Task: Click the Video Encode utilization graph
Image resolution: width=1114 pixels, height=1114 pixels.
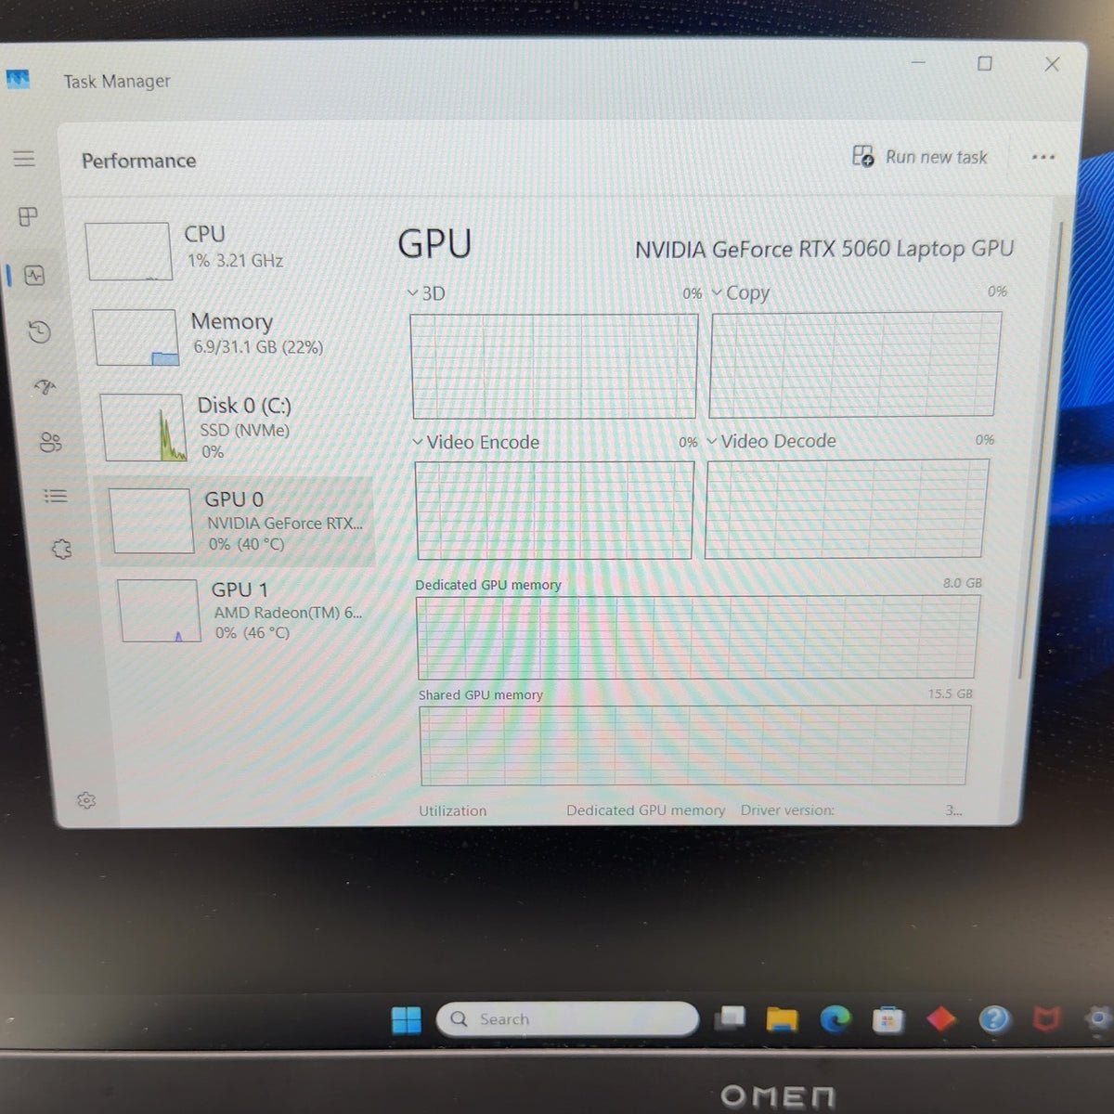Action: [555, 510]
